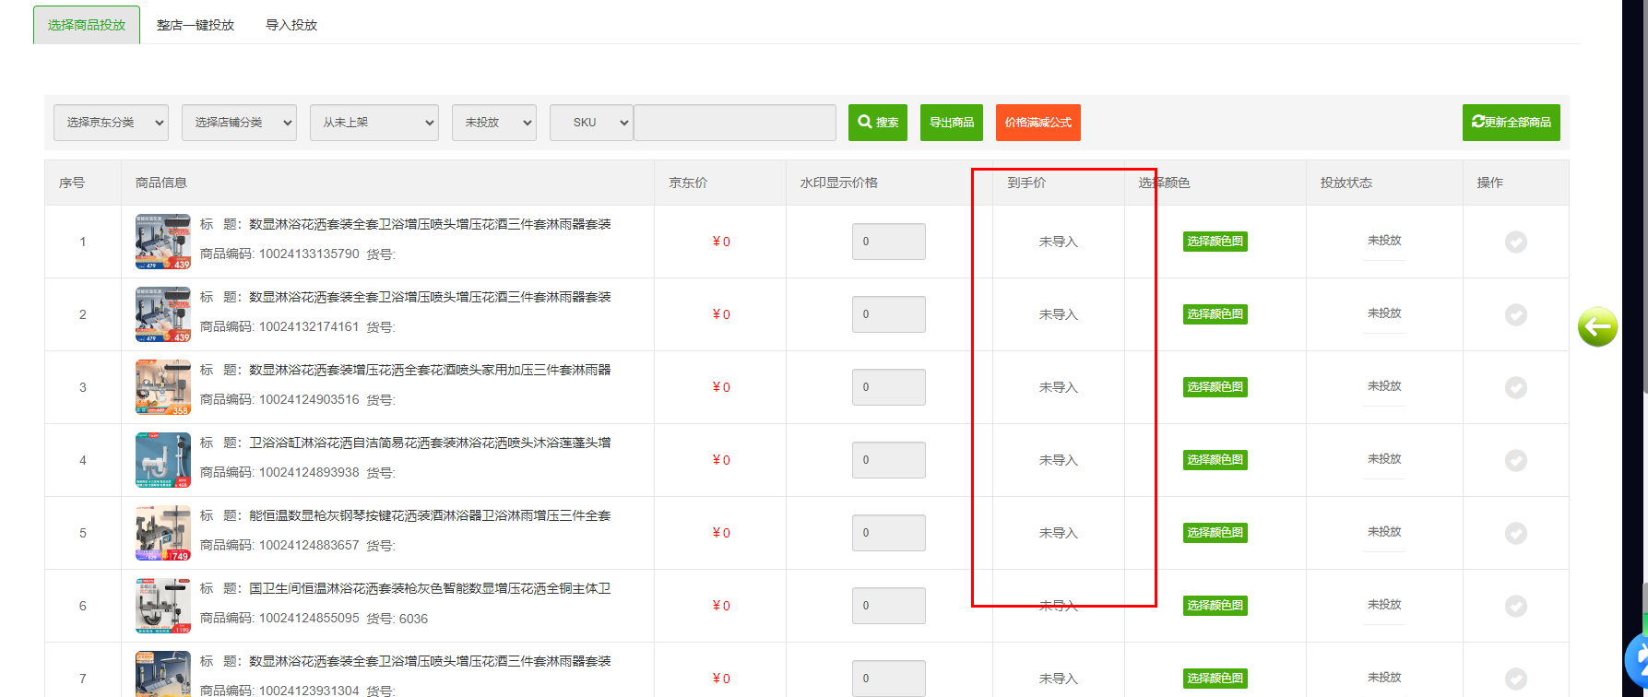This screenshot has height=697, width=1648.
Task: Click the checkmark icon in row 4
Action: point(1515,460)
